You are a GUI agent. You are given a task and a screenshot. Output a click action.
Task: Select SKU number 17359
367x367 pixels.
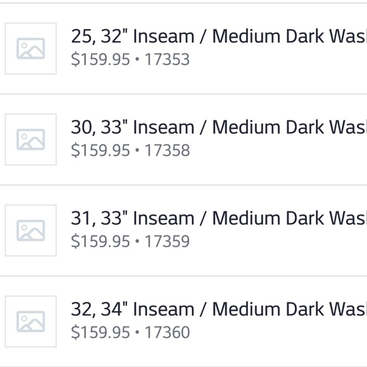pyautogui.click(x=167, y=241)
